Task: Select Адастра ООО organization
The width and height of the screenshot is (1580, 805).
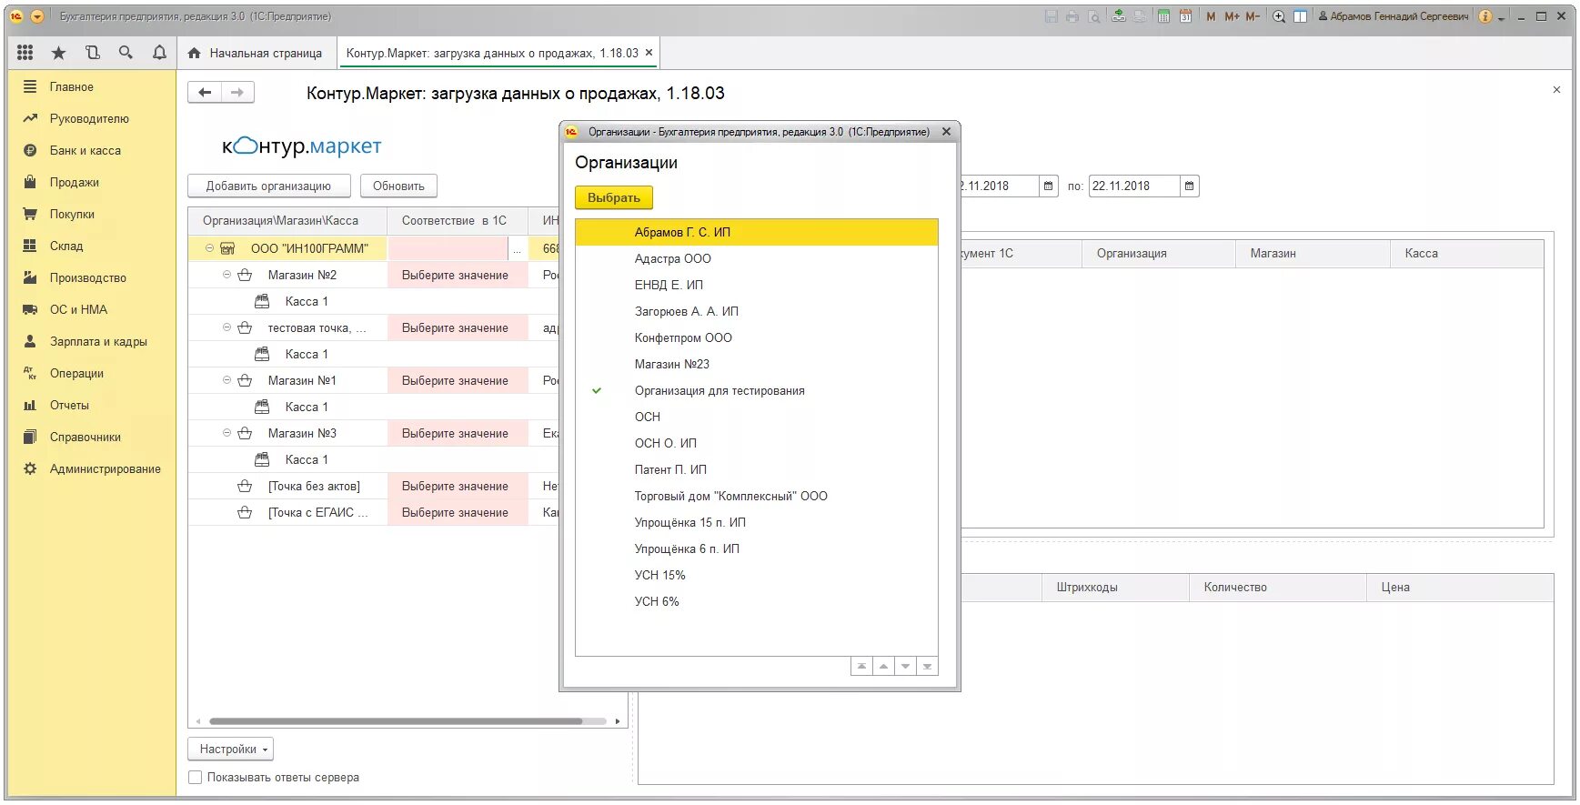Action: tap(757, 258)
